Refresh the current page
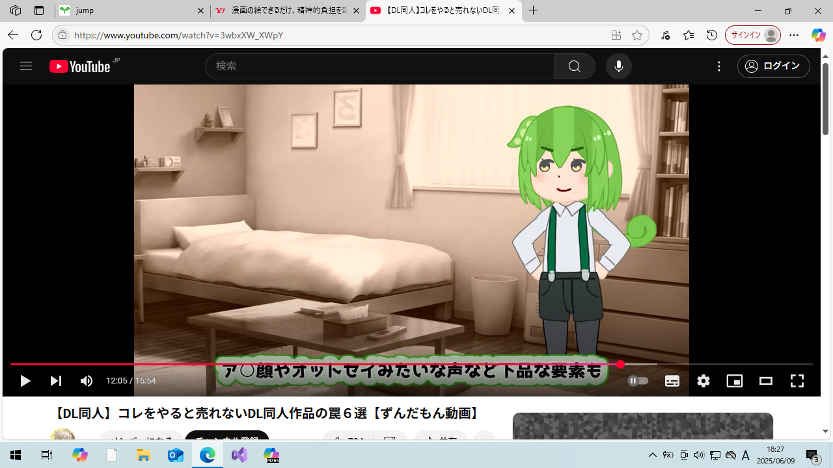Screen dimensions: 833x468 pyautogui.click(x=36, y=35)
